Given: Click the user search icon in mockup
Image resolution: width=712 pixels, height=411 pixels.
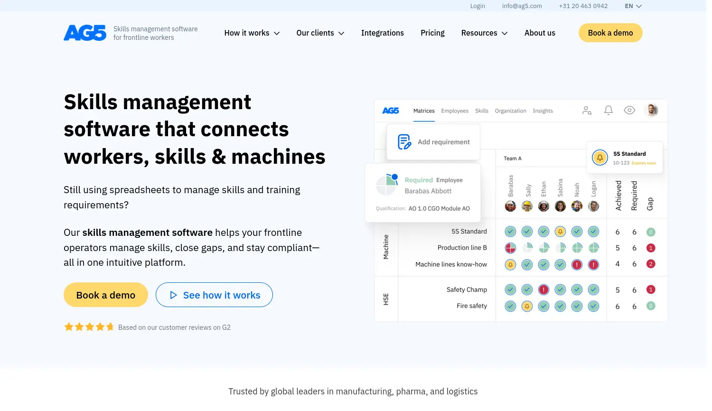Looking at the screenshot, I should [x=587, y=111].
